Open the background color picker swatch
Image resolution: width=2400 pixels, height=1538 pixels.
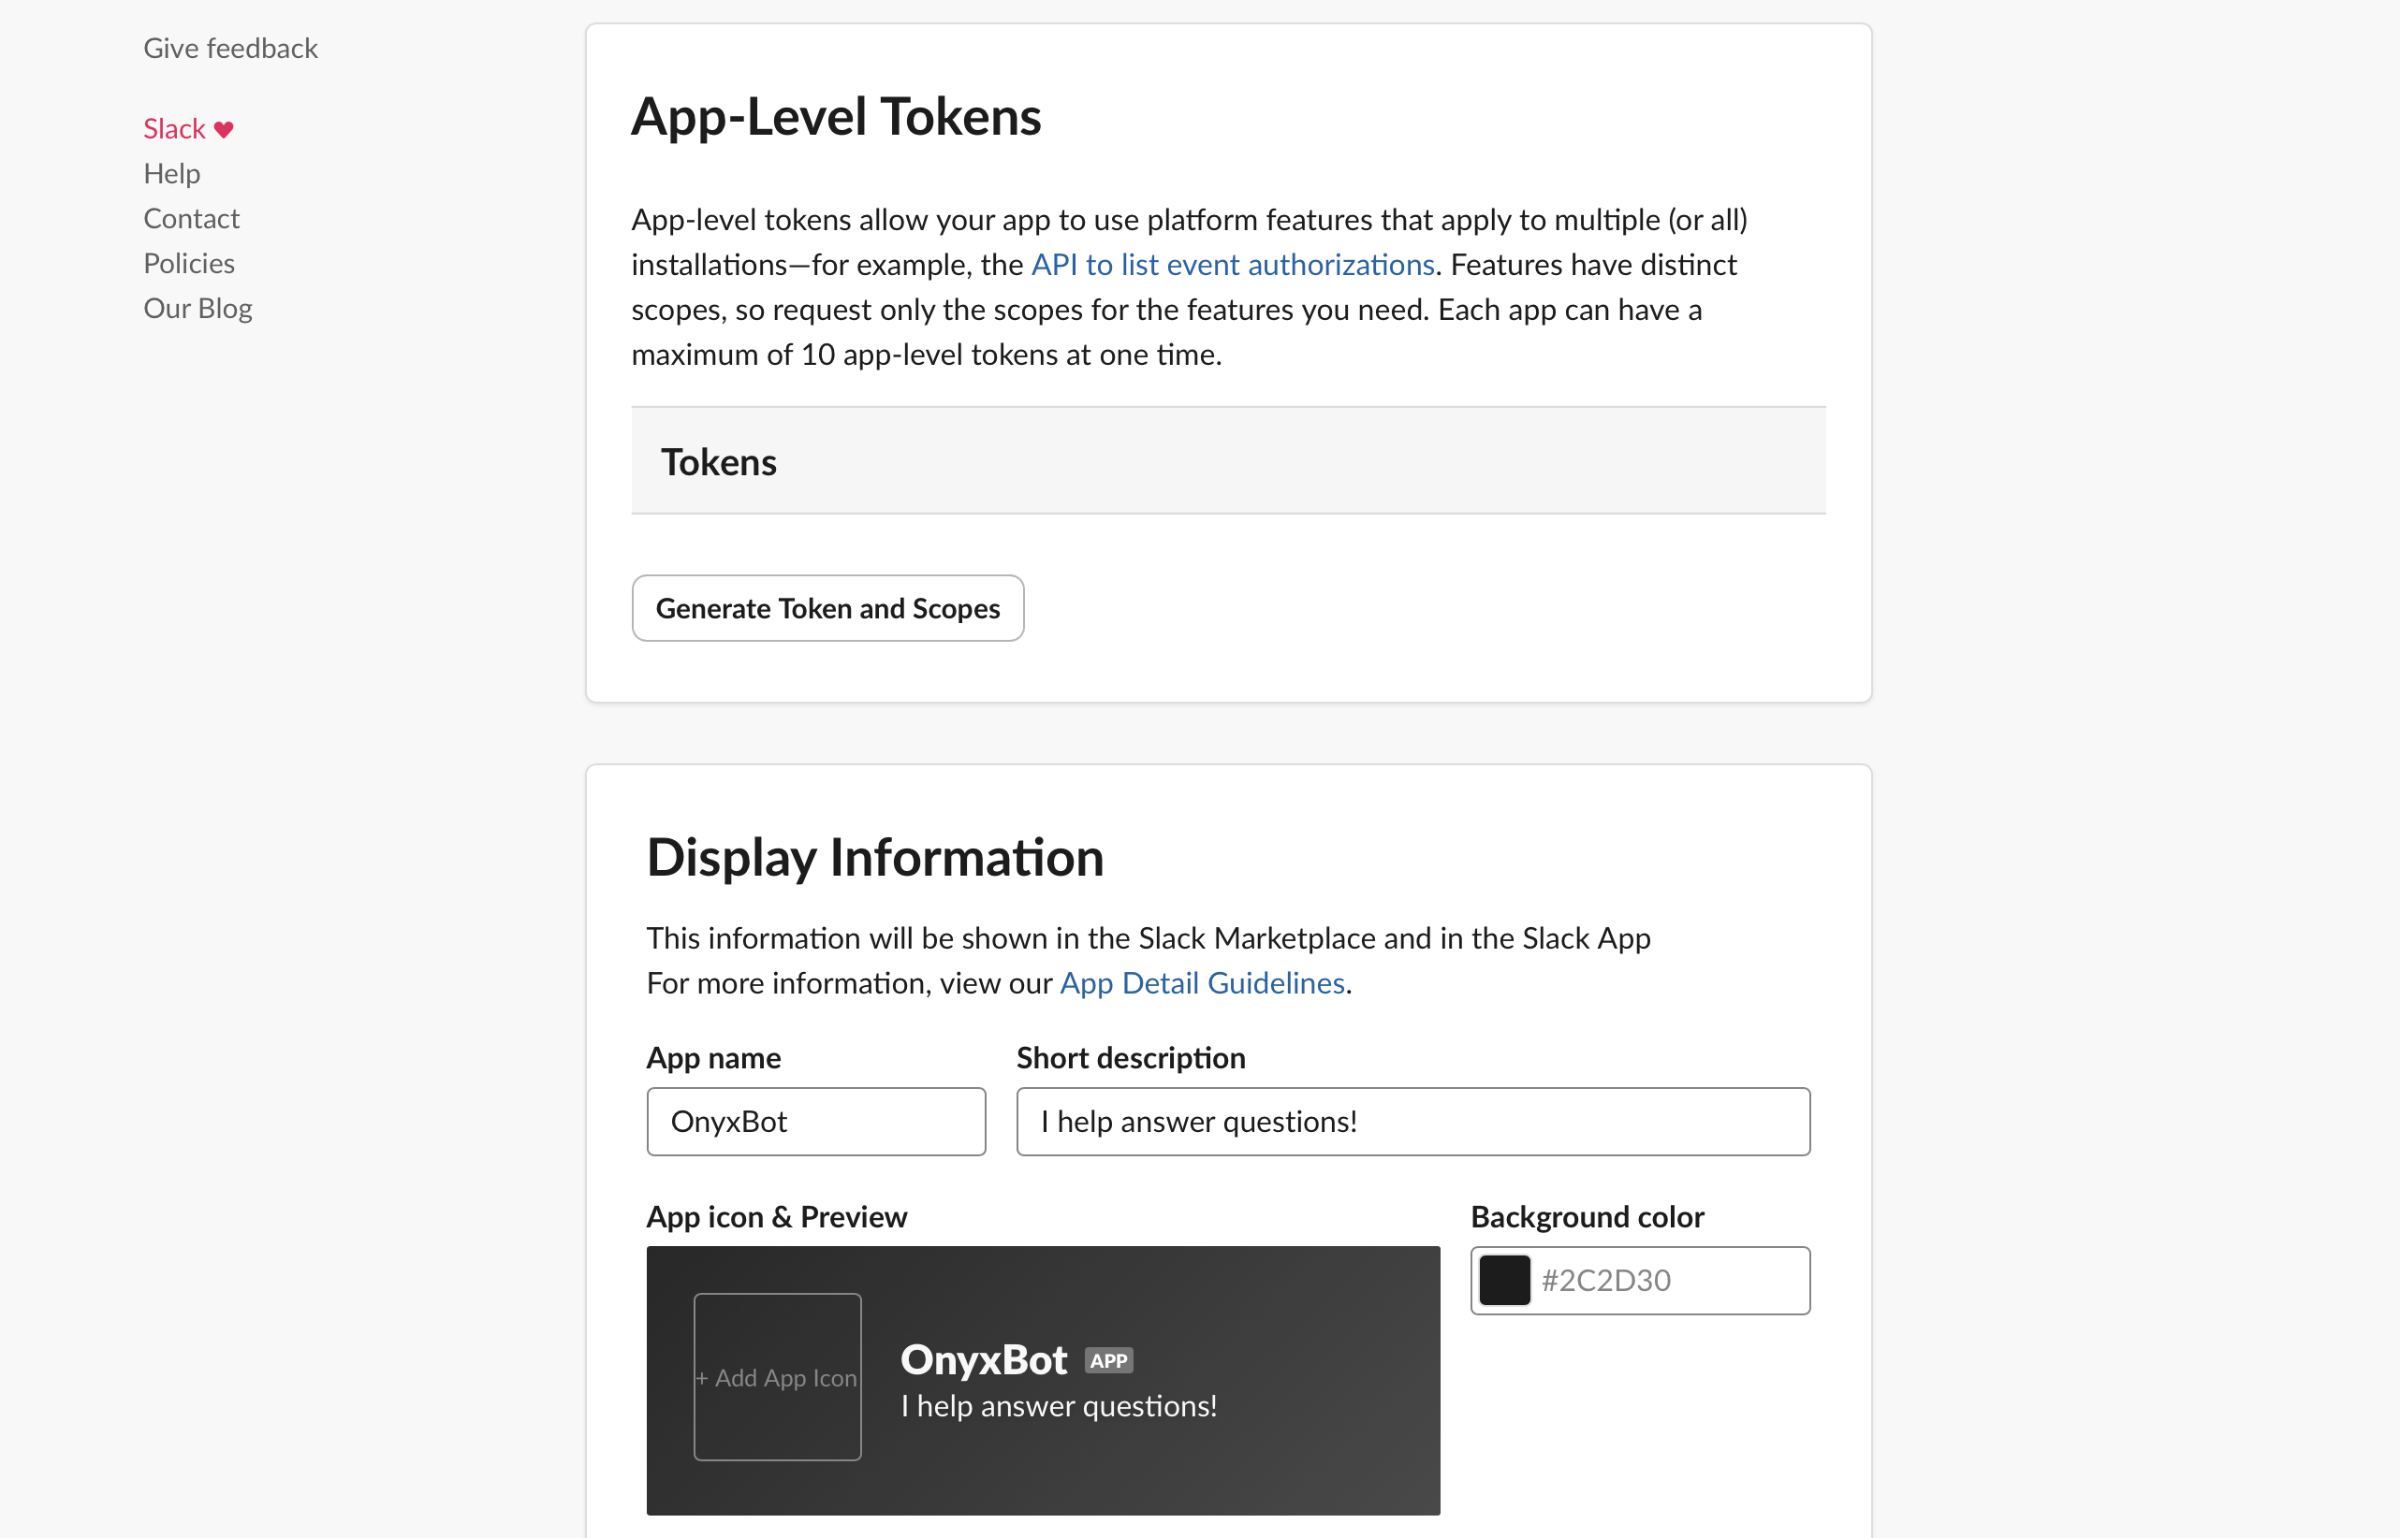click(1504, 1280)
